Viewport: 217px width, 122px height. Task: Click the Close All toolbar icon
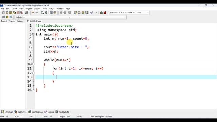pyautogui.click(x=22, y=13)
